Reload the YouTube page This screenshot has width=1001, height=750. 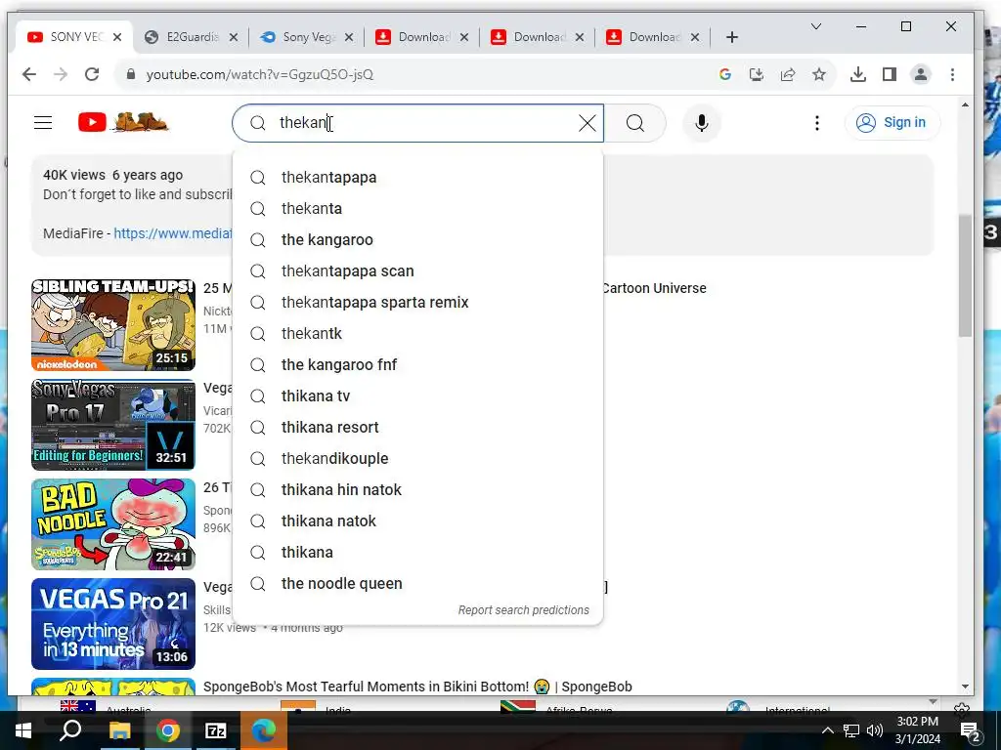(92, 74)
